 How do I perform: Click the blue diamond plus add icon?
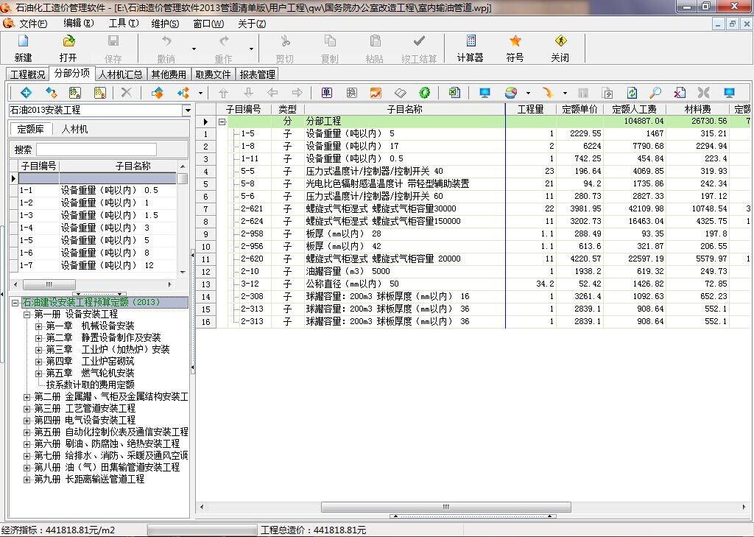point(26,92)
